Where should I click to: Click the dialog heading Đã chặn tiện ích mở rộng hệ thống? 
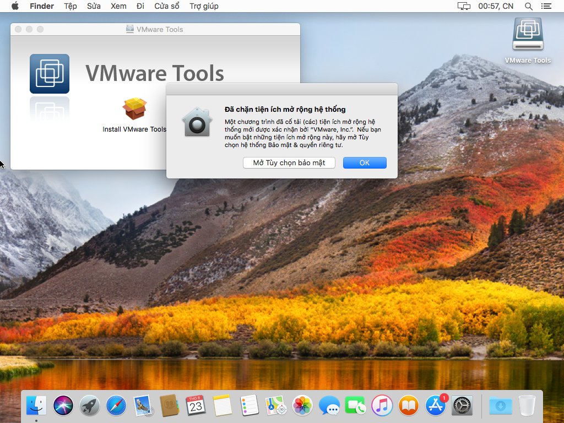point(285,110)
